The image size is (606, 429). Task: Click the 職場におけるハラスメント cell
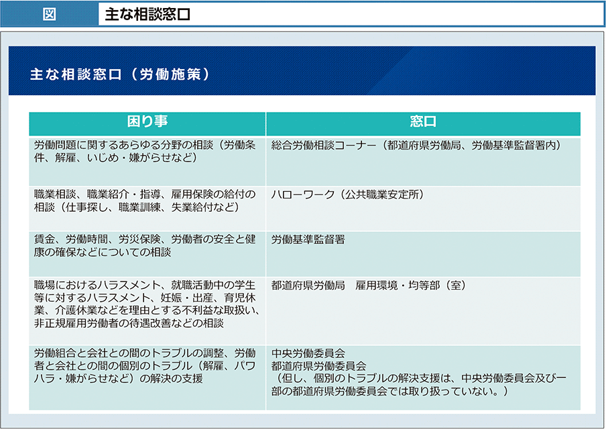[x=145, y=304]
